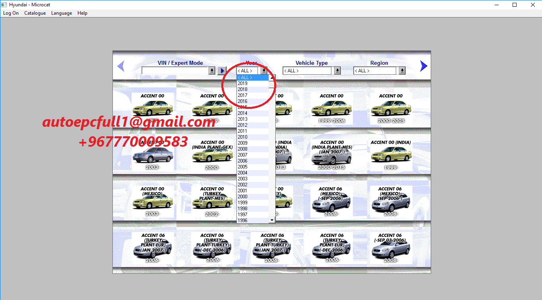Open ACCENT 06 Turkey Plant-Turkey (JAN 2007-)
This screenshot has height=300, width=542.
pos(272,248)
